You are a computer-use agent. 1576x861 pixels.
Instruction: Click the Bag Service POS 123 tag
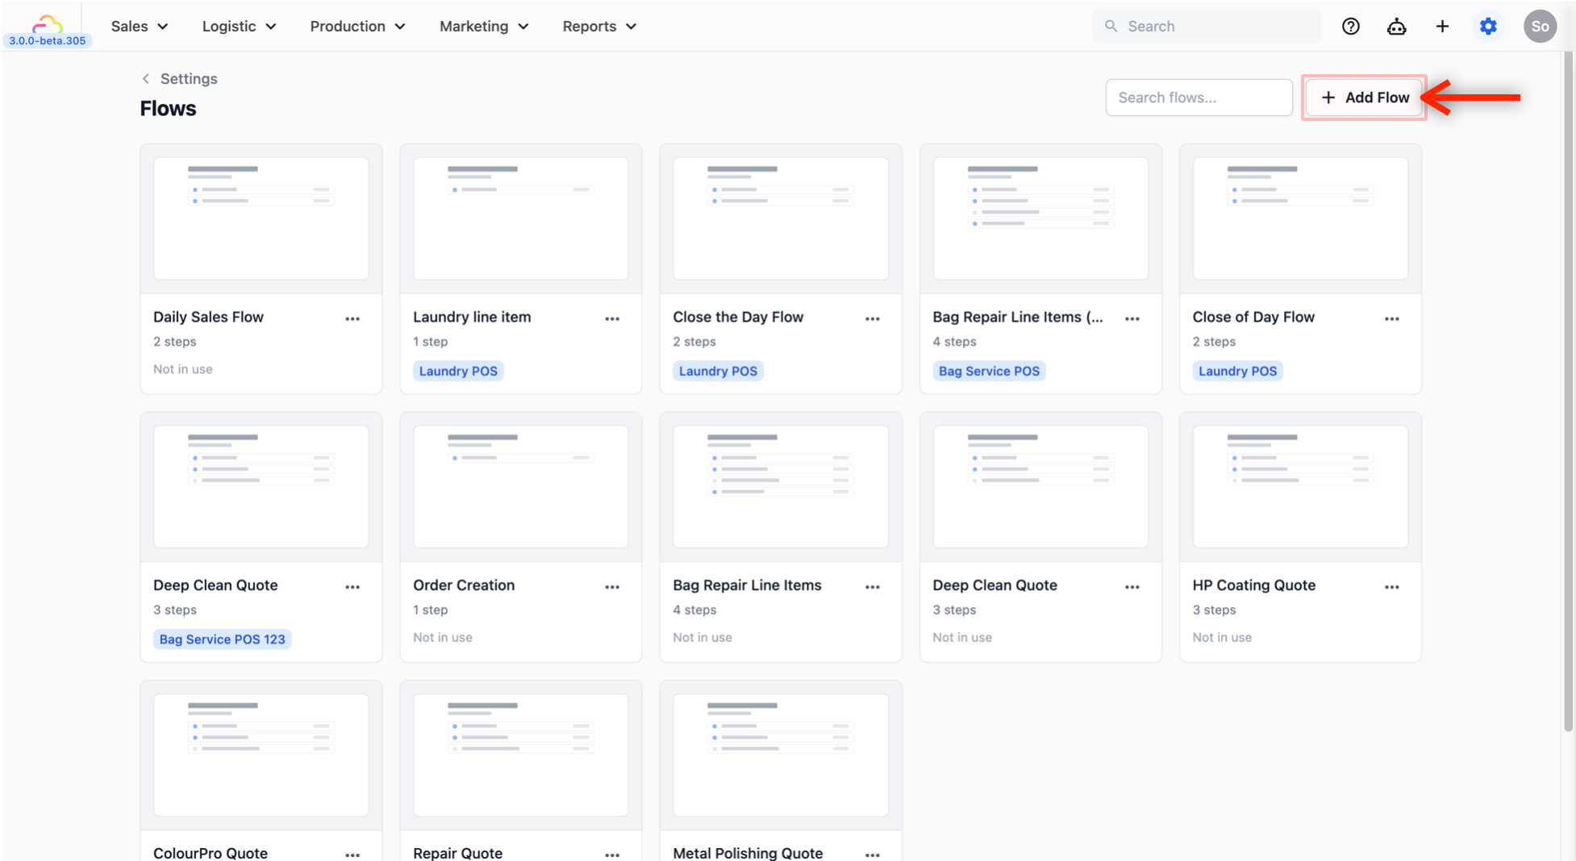tap(222, 639)
